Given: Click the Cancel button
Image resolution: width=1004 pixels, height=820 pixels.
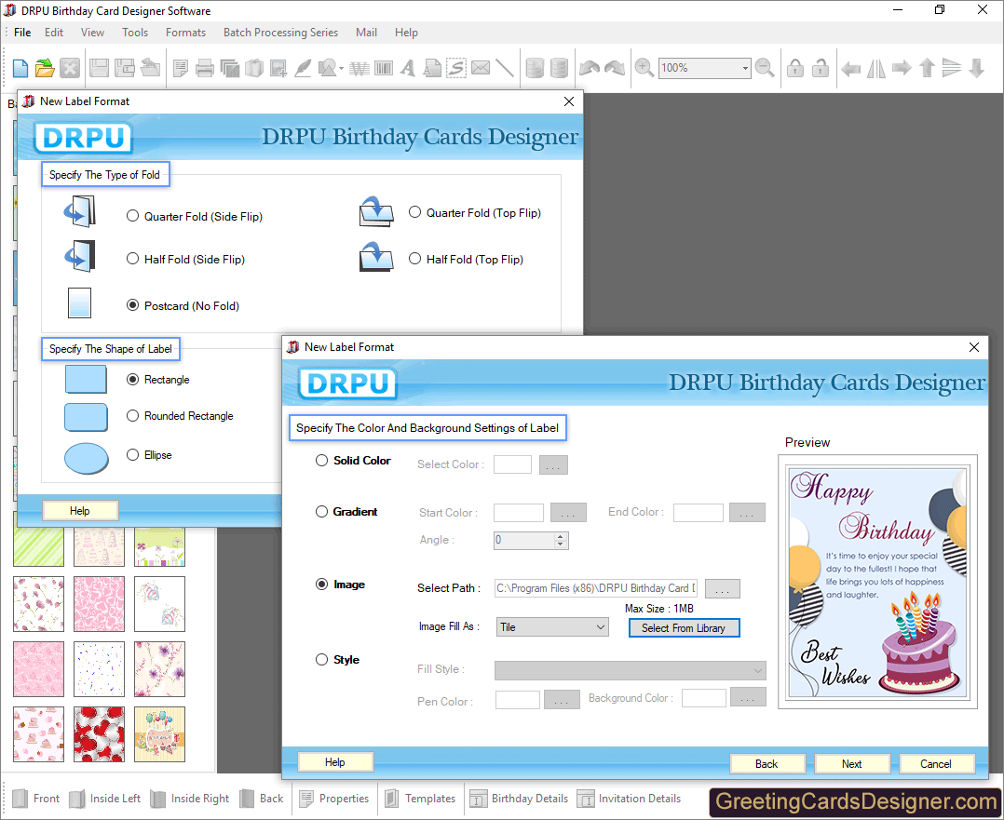Looking at the screenshot, I should [936, 763].
